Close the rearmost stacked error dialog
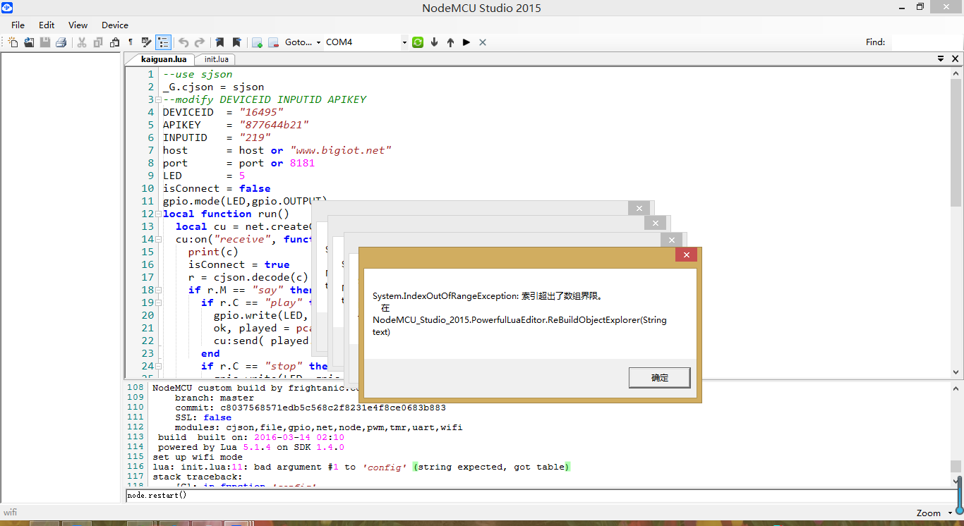The image size is (964, 526). coord(639,208)
